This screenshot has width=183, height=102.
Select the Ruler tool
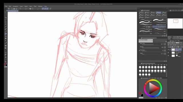coord(6,55)
